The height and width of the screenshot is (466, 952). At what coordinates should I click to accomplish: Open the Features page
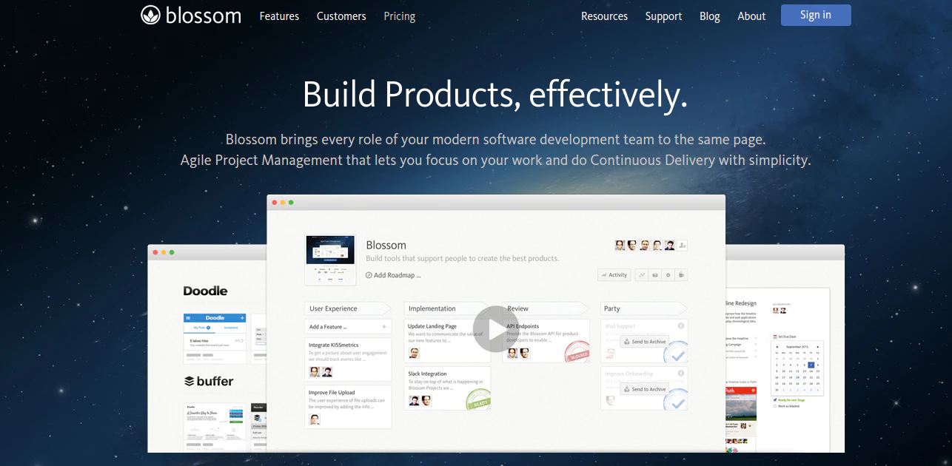pyautogui.click(x=279, y=16)
